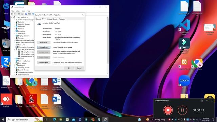The width and height of the screenshot is (217, 122).
Task: Collapse the DESKTOP root node
Action: pyautogui.click(x=12, y=17)
